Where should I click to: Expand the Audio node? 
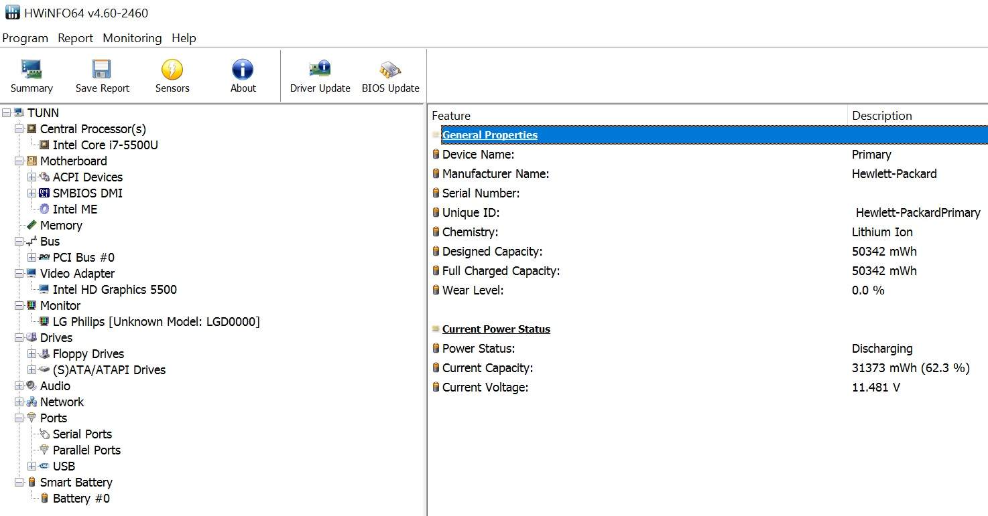point(19,385)
